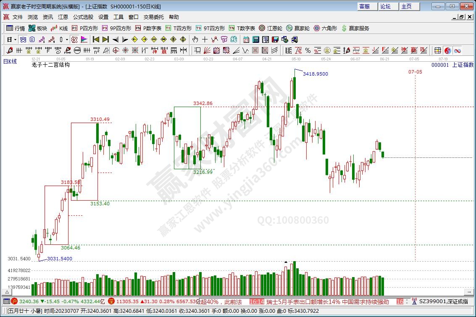
Task: Jump to the first bar arrow
Action: pyautogui.click(x=96, y=39)
